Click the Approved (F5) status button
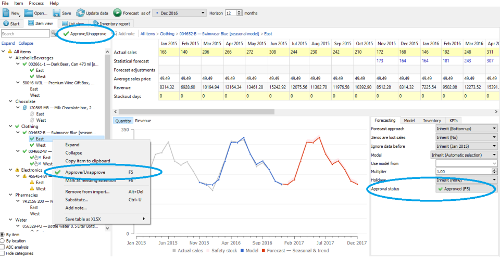This screenshot has height=257, width=500. [466, 189]
